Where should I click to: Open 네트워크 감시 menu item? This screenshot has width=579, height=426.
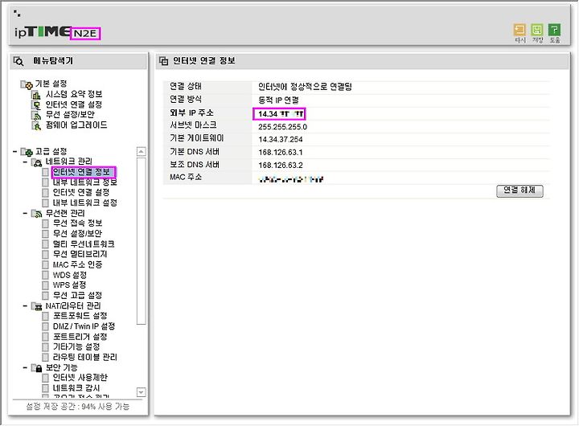pyautogui.click(x=76, y=388)
